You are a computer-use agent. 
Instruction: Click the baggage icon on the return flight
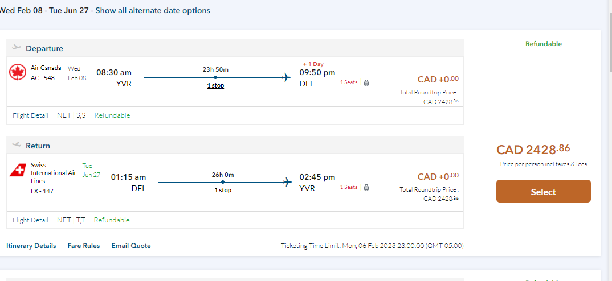point(366,187)
